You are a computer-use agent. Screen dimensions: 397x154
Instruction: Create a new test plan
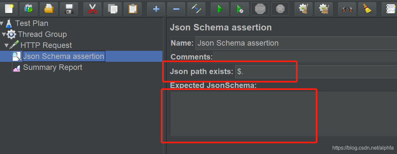9,9
